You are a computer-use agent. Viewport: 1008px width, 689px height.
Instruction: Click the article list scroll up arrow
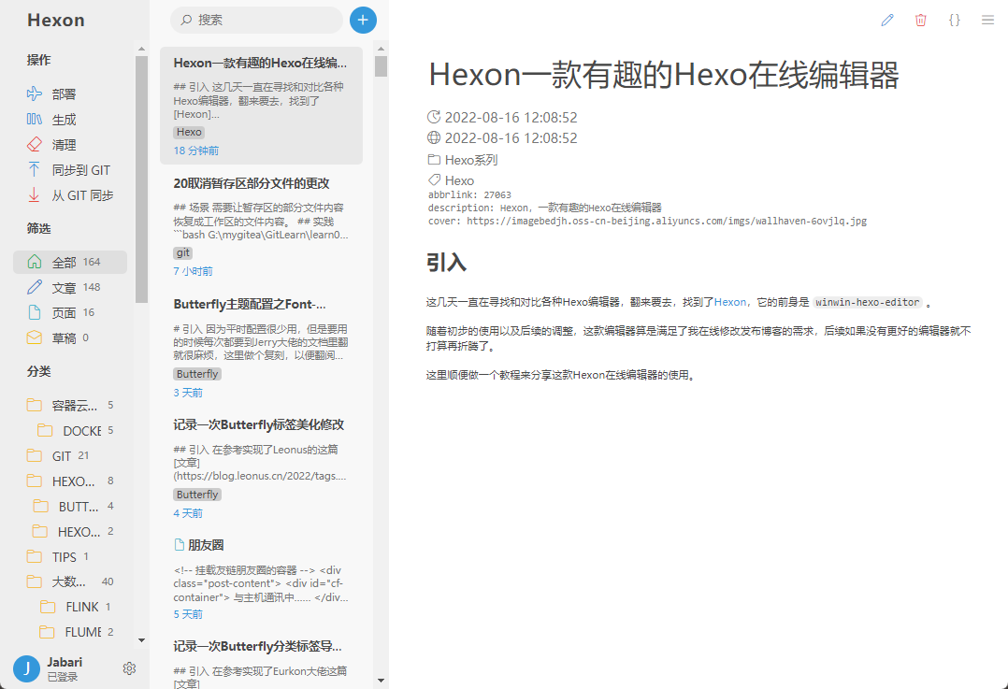pos(381,49)
